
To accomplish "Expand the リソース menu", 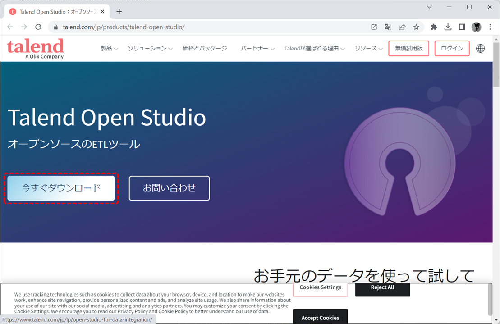I will pos(369,48).
